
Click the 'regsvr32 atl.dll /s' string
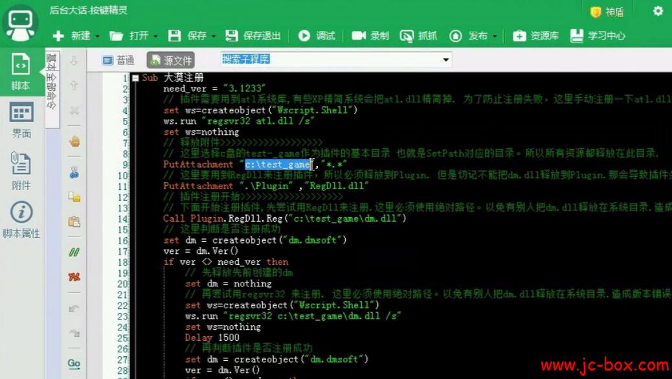(260, 121)
